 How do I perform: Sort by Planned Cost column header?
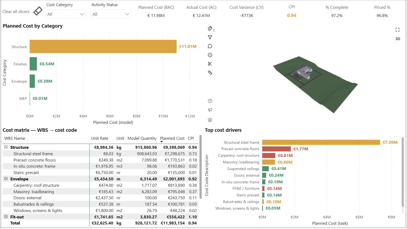pyautogui.click(x=172, y=138)
